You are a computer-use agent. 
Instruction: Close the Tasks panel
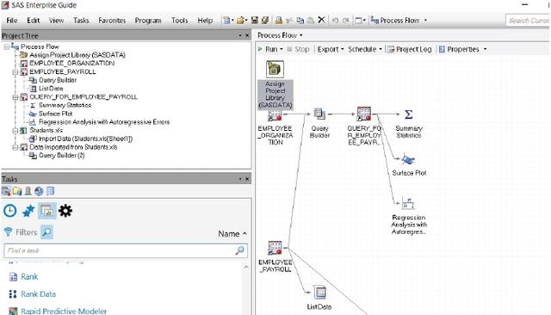(x=247, y=179)
